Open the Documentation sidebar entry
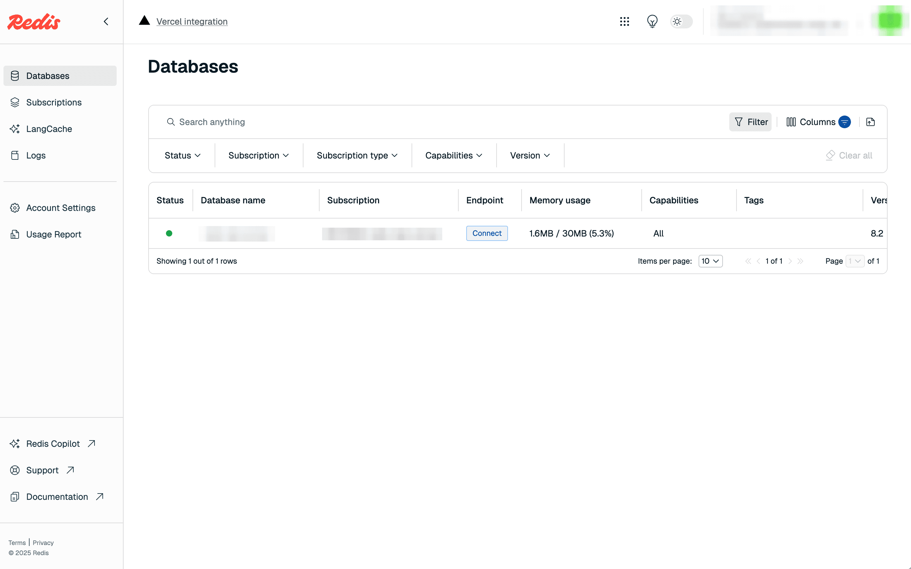The width and height of the screenshot is (911, 569). click(57, 496)
